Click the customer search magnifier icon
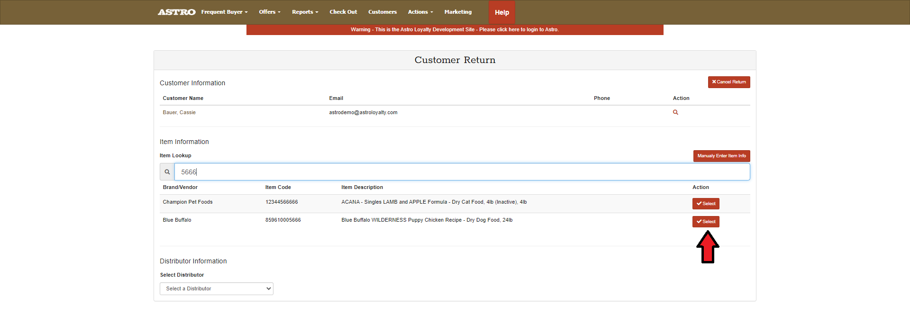Image resolution: width=910 pixels, height=315 pixels. point(675,112)
